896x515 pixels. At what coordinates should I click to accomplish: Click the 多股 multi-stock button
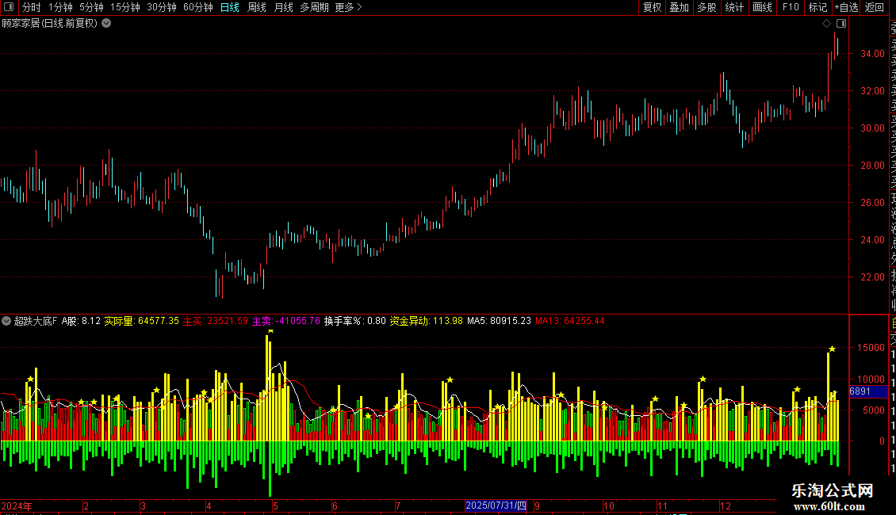point(706,7)
